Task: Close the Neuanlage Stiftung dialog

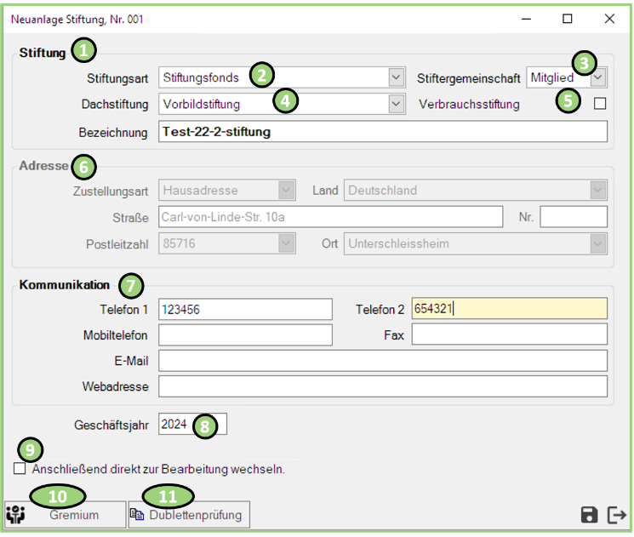Action: [609, 19]
